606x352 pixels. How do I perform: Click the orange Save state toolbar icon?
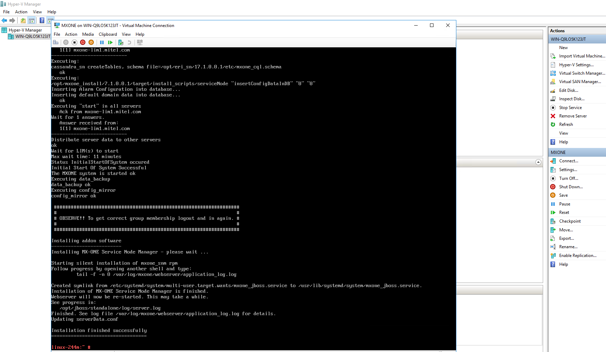click(91, 42)
